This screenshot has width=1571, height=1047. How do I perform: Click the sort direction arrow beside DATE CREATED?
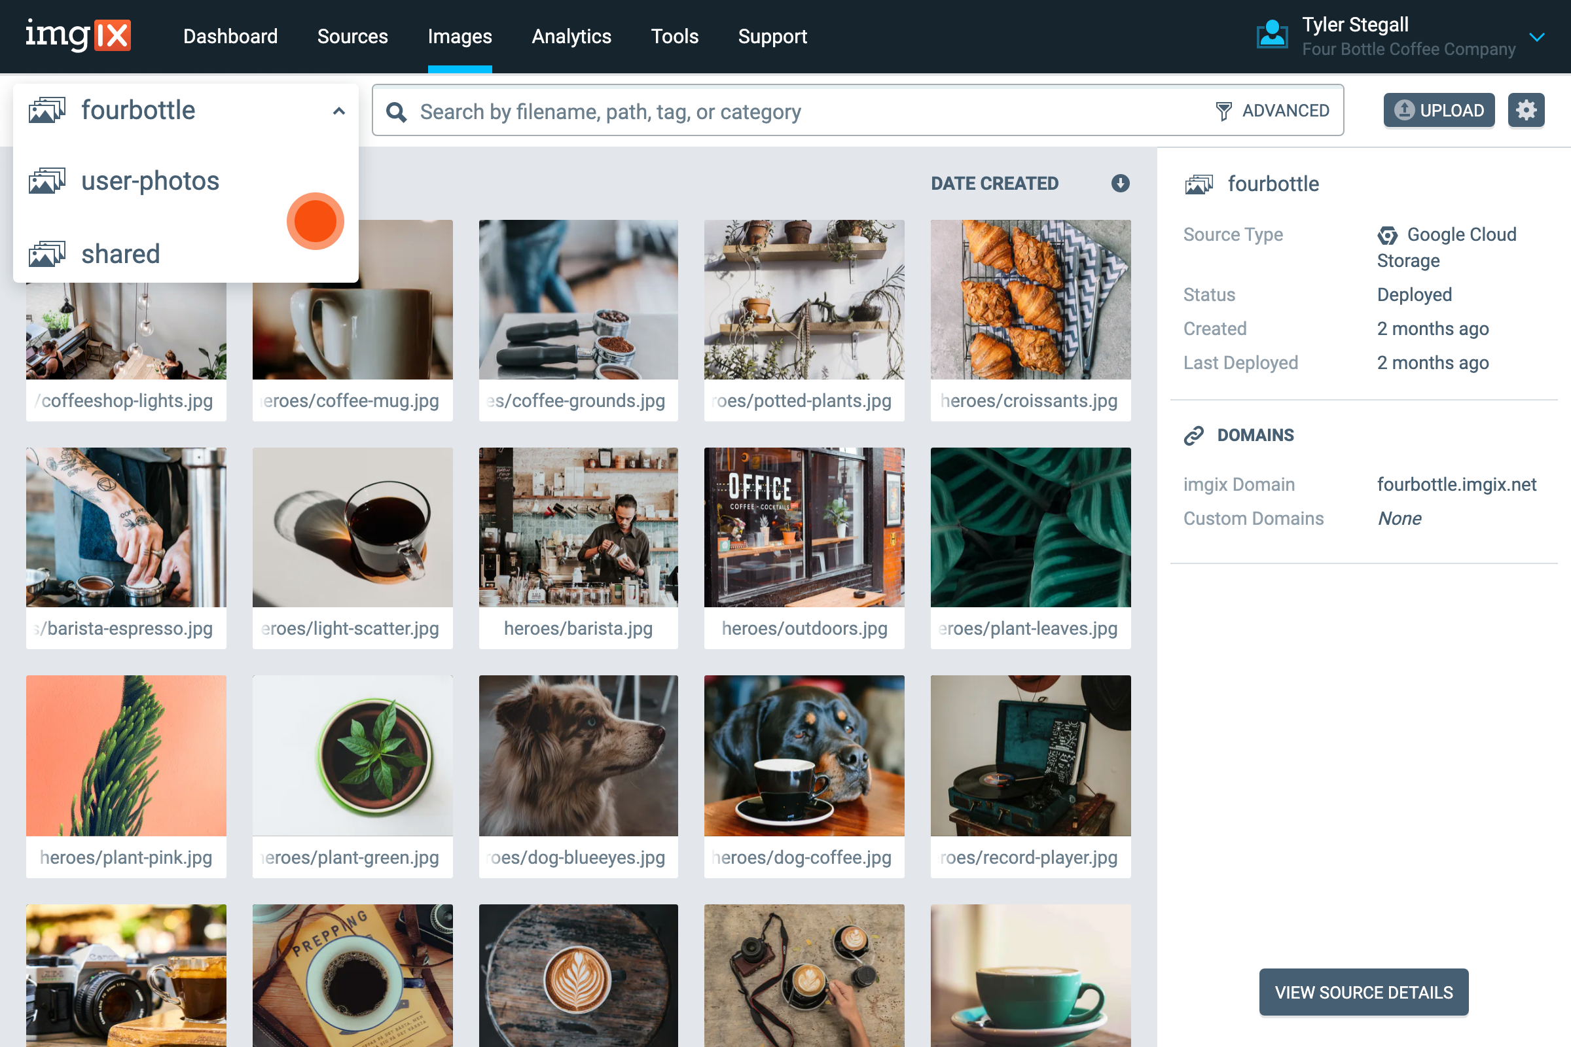(x=1120, y=184)
